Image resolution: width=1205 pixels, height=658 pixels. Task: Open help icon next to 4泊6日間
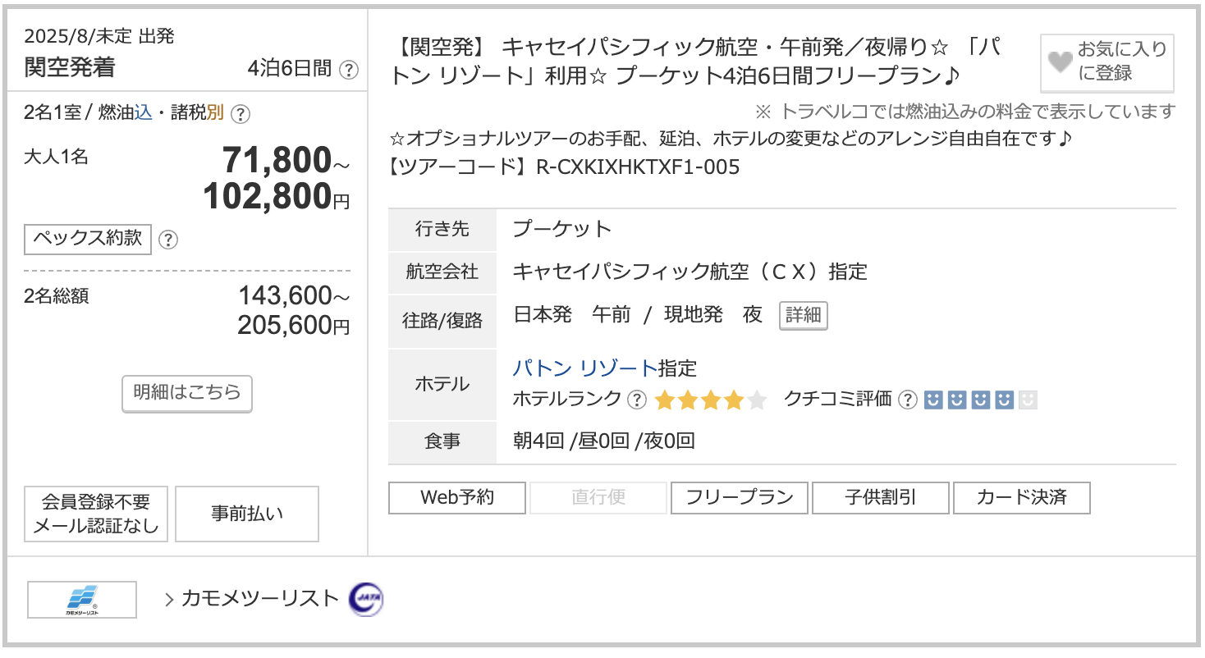coord(349,70)
